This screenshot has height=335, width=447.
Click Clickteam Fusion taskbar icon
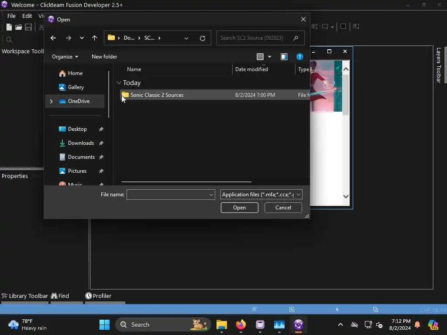click(x=299, y=325)
